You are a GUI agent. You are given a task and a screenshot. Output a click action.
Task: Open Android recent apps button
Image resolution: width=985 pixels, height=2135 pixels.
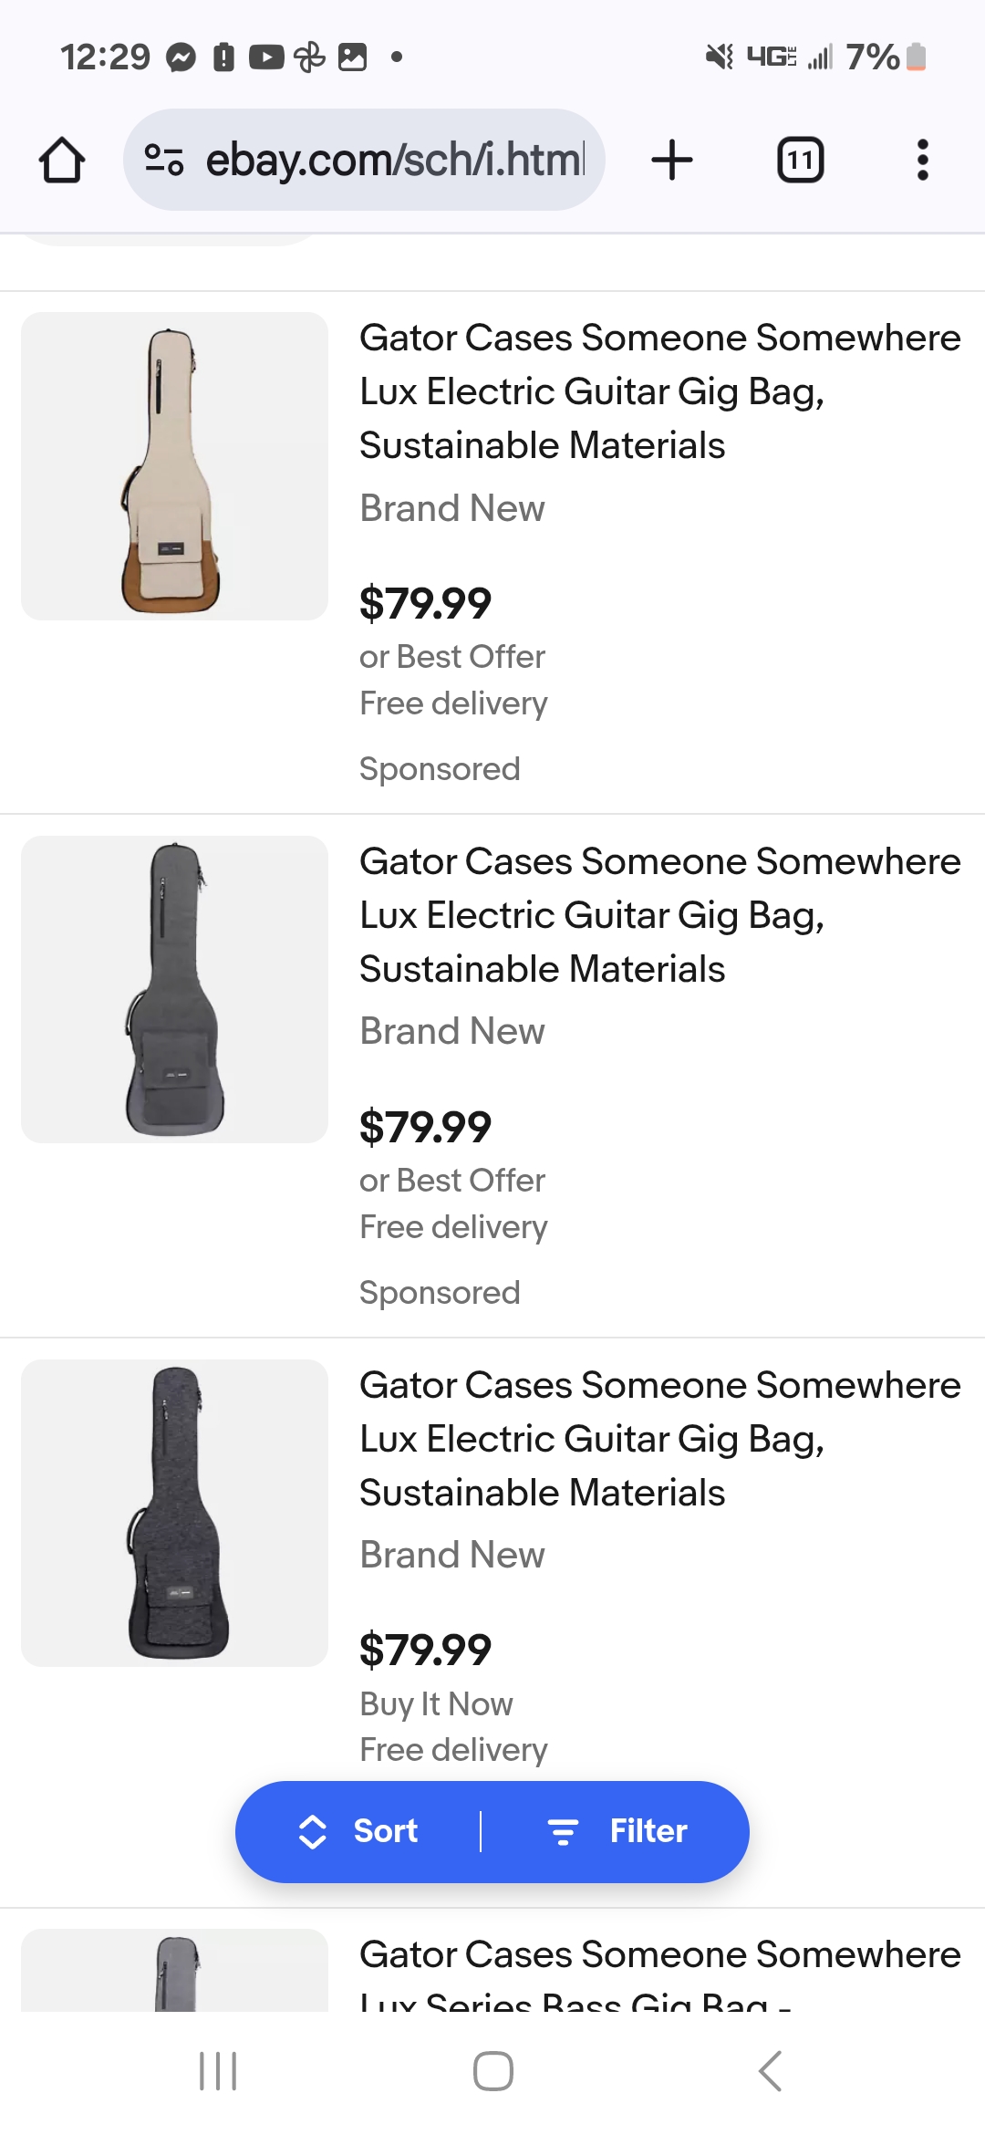coord(218,2070)
